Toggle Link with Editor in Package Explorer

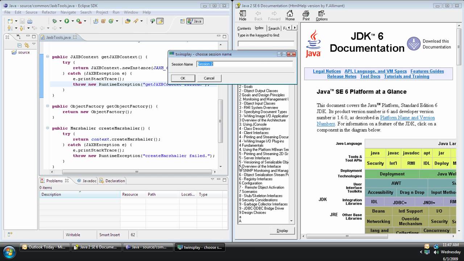point(26,45)
